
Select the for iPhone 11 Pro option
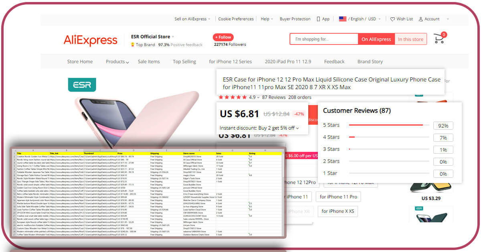338,197
